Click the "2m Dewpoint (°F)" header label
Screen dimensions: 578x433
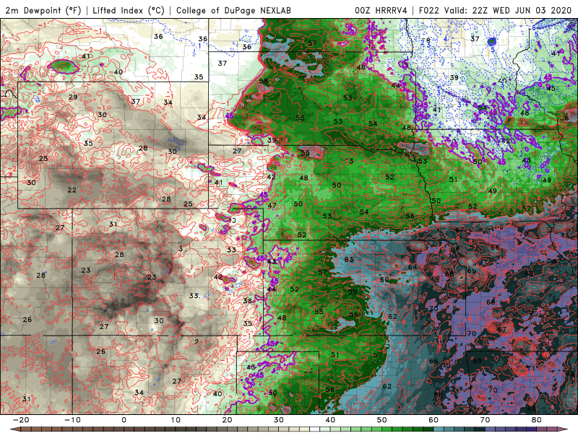pyautogui.click(x=43, y=10)
